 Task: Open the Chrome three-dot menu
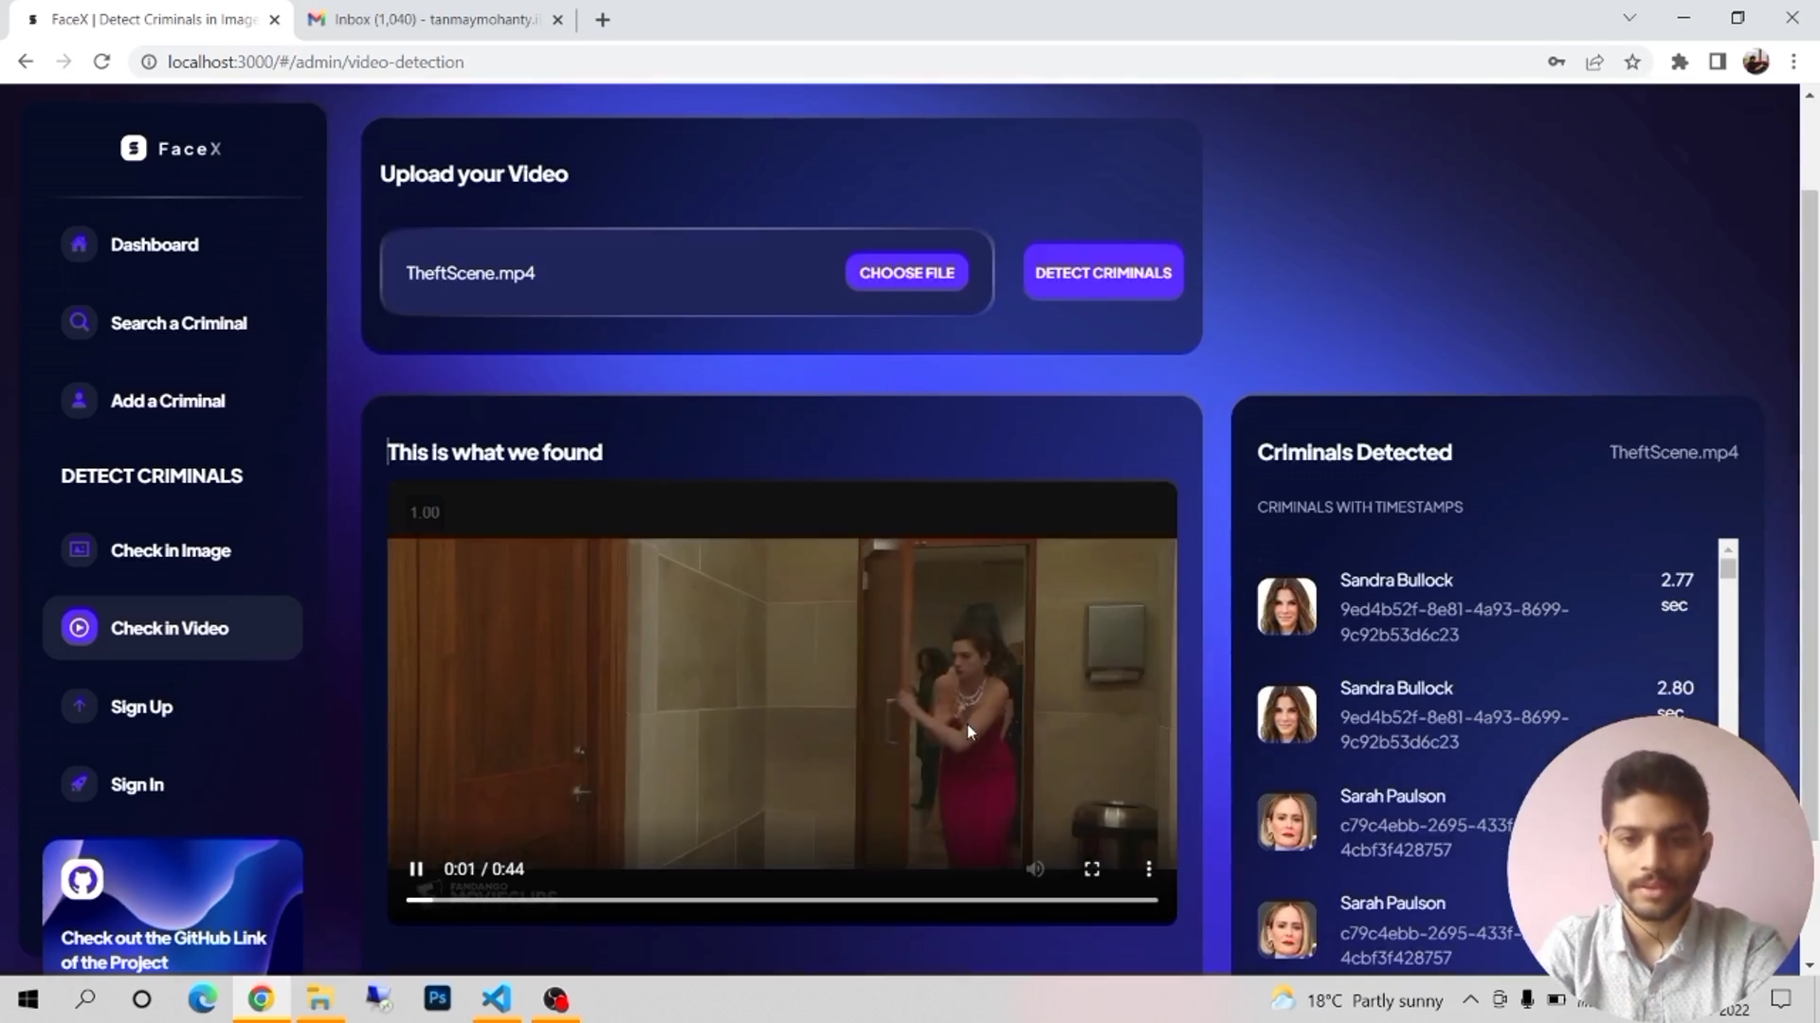[1793, 62]
